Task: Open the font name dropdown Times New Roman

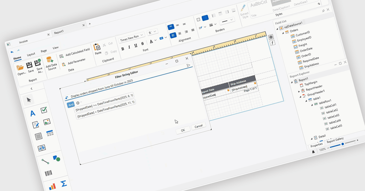Action: 131,38
